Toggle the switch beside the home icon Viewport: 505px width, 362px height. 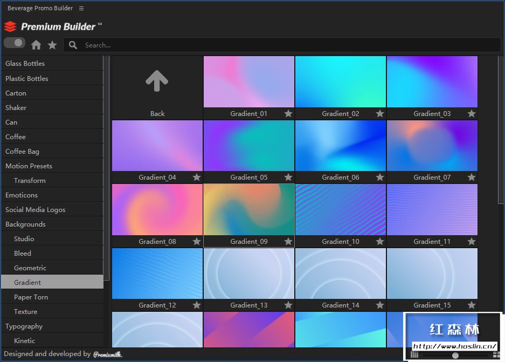coord(15,43)
